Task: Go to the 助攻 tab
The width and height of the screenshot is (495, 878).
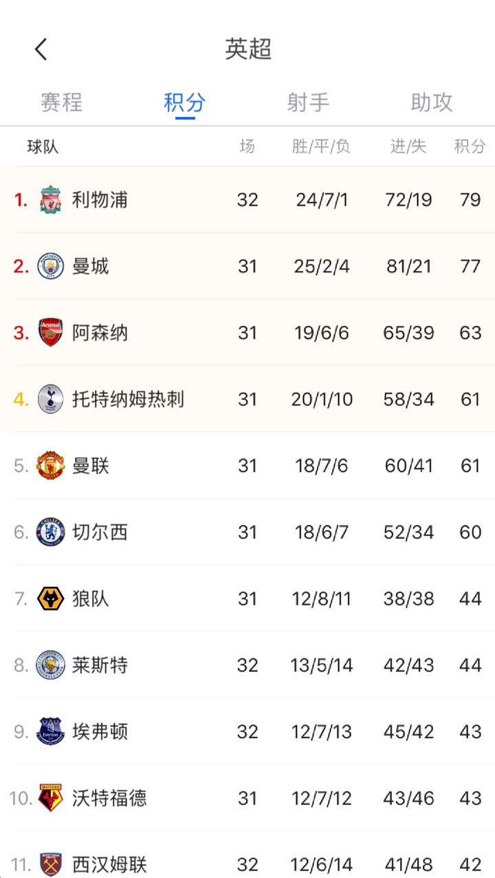Action: click(x=432, y=103)
